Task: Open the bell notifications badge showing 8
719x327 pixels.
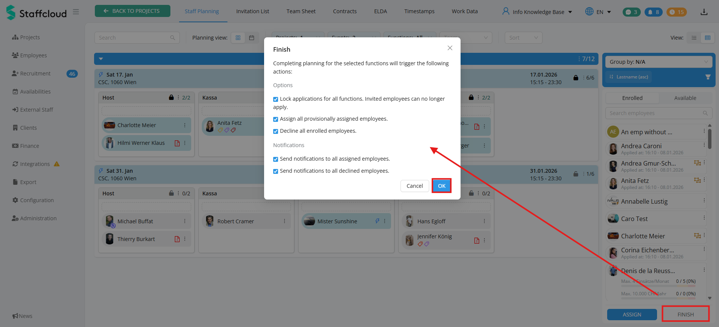Action: click(x=654, y=12)
